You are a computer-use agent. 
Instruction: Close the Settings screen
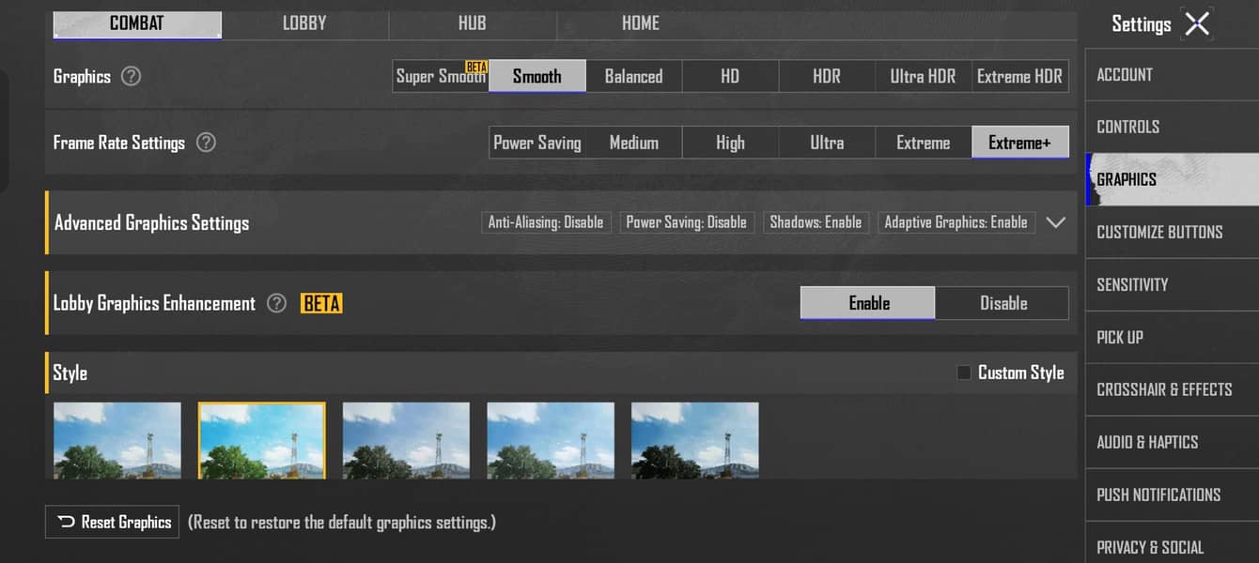(x=1197, y=23)
